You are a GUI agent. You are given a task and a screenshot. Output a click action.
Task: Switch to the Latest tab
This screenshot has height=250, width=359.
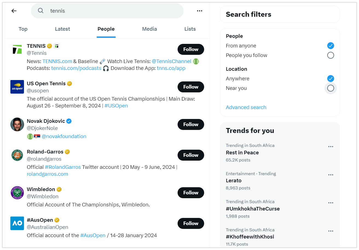[x=62, y=29]
